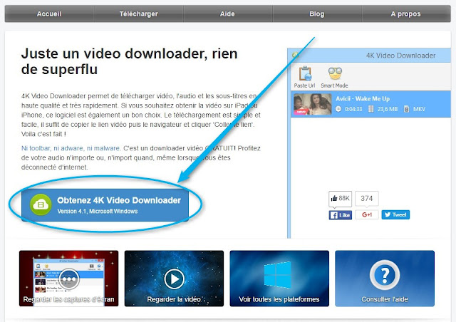The image size is (456, 322).
Task: Open the A propos navigation tab
Action: click(405, 14)
